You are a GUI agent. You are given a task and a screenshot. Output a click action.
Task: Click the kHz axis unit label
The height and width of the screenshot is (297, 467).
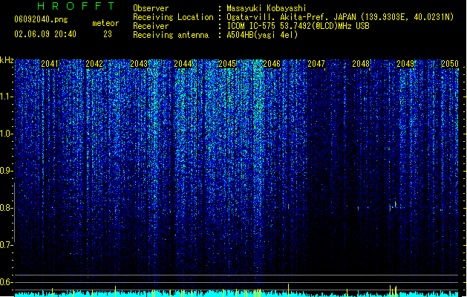[7, 60]
